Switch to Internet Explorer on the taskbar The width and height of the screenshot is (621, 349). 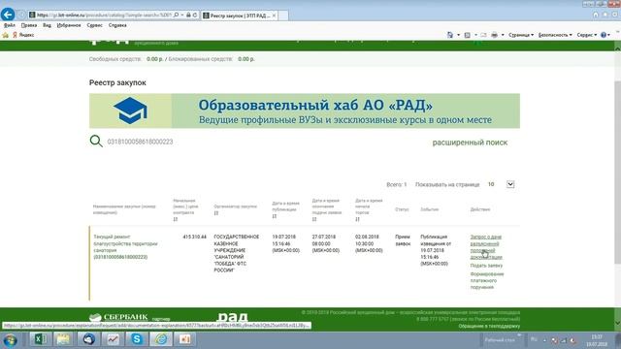point(161,339)
